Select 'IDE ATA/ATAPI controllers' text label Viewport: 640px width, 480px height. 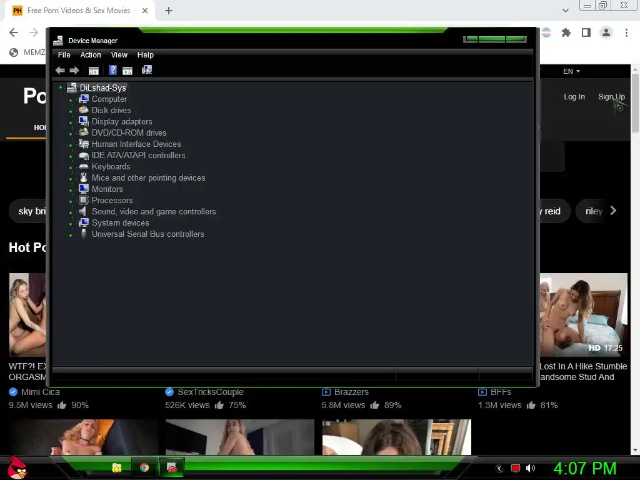pos(138,155)
